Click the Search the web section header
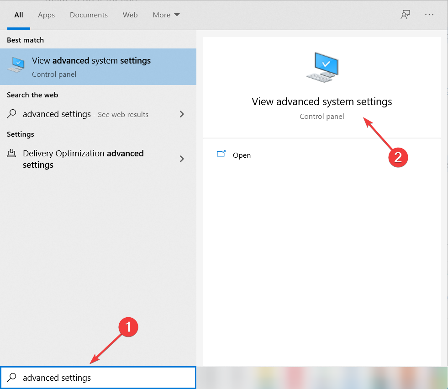 coord(32,95)
